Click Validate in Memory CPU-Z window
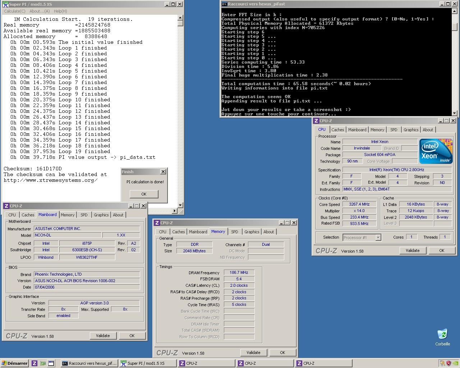 pos(253,353)
